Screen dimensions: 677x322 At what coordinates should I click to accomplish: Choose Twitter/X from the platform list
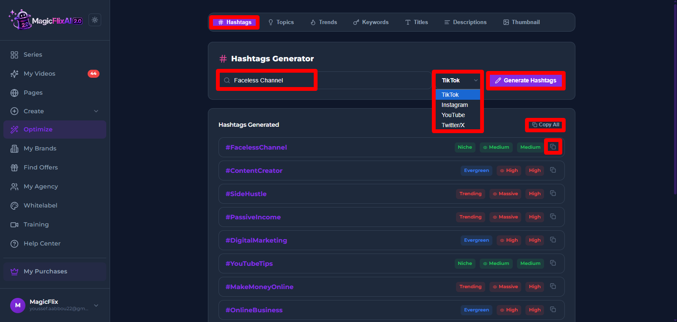pyautogui.click(x=458, y=125)
